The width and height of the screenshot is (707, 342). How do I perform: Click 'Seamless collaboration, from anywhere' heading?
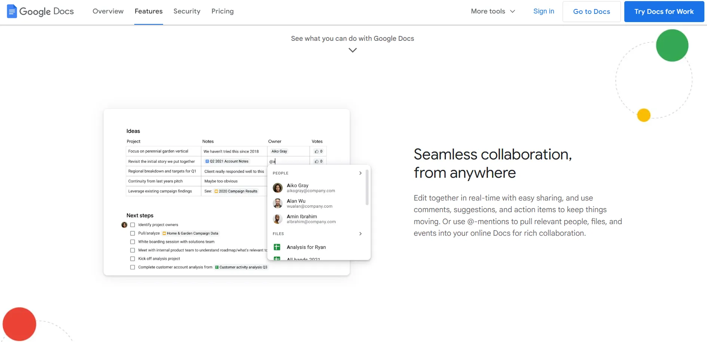pyautogui.click(x=493, y=164)
